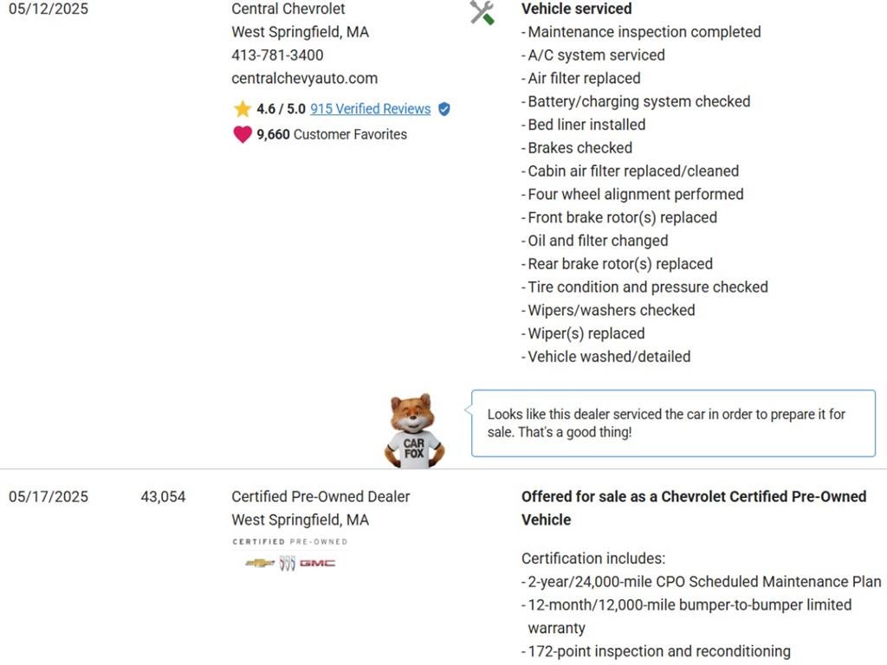887x665 pixels.
Task: Click the 413-781-3400 phone number
Action: pos(277,55)
